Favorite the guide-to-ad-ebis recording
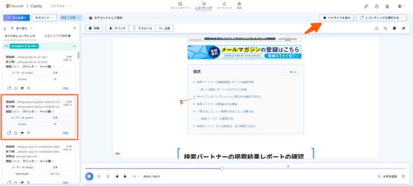This screenshot has width=413, height=186. 16,88
